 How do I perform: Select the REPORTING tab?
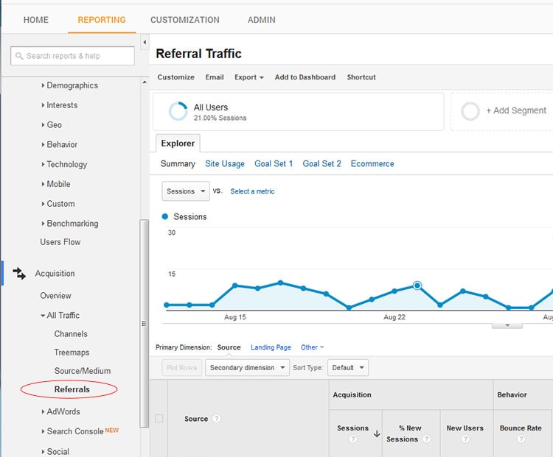[102, 20]
